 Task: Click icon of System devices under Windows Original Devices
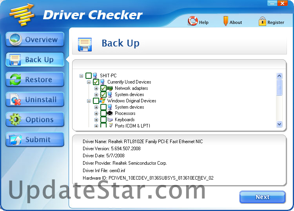[110, 107]
